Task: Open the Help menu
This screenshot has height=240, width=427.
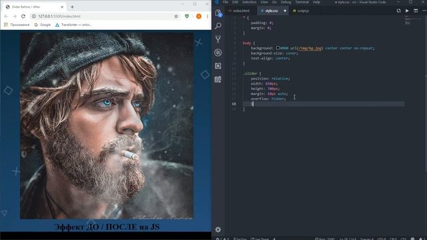Action: [316, 2]
